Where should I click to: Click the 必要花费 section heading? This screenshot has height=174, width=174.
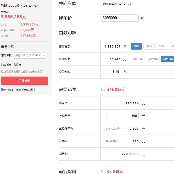click(x=68, y=90)
